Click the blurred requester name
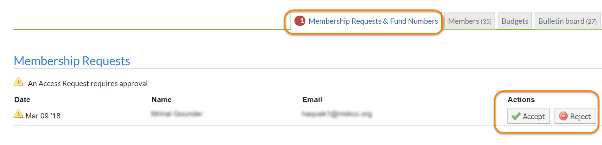The width and height of the screenshot is (602, 145). (x=176, y=114)
